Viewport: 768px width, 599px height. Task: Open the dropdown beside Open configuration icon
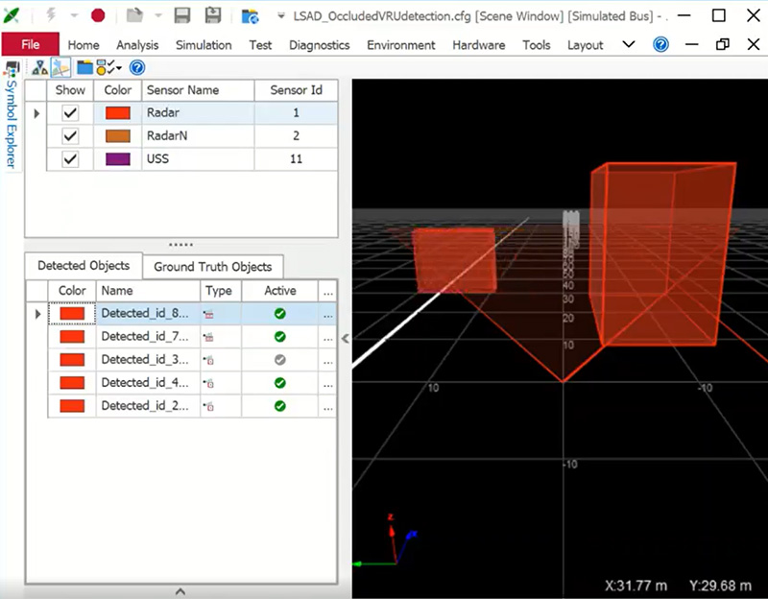pyautogui.click(x=158, y=15)
